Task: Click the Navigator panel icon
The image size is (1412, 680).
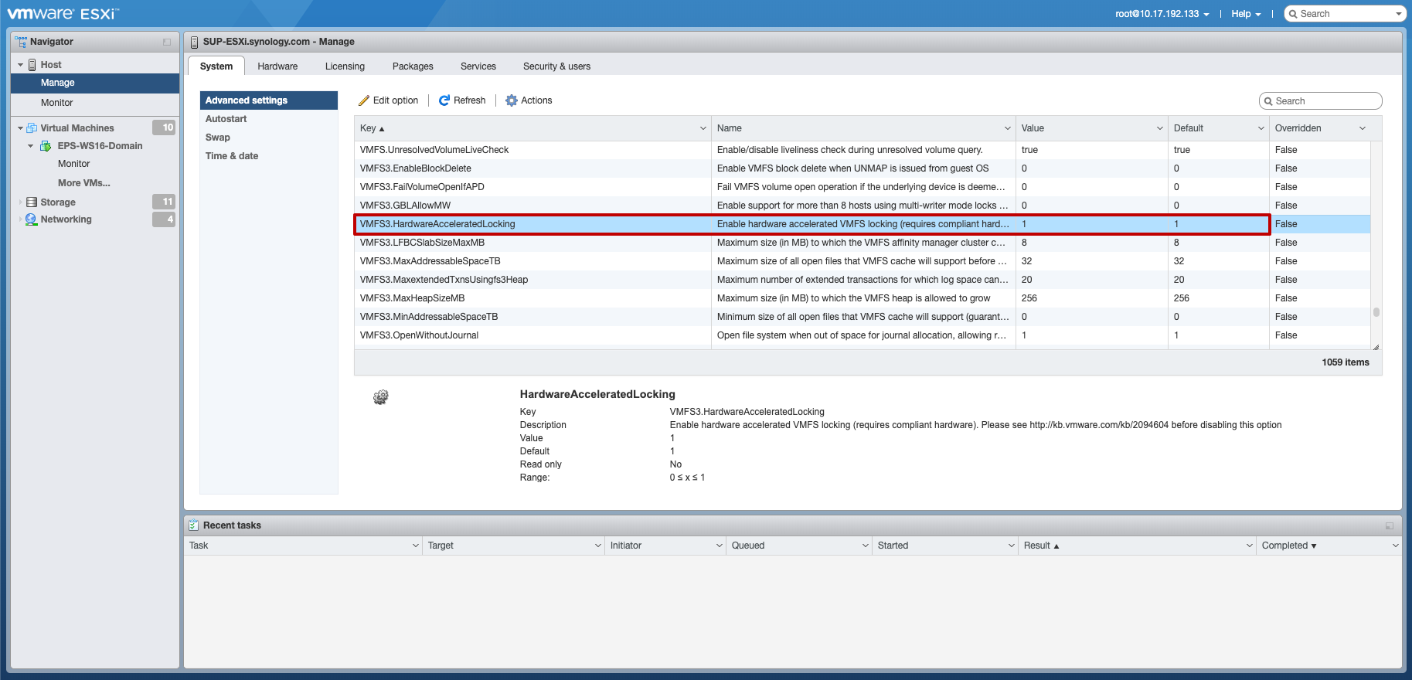Action: 21,42
